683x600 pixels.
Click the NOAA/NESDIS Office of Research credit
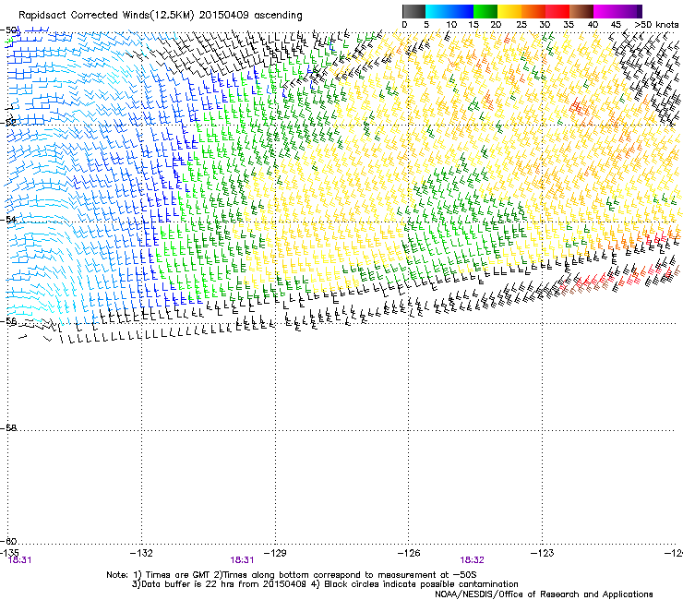coord(544,594)
